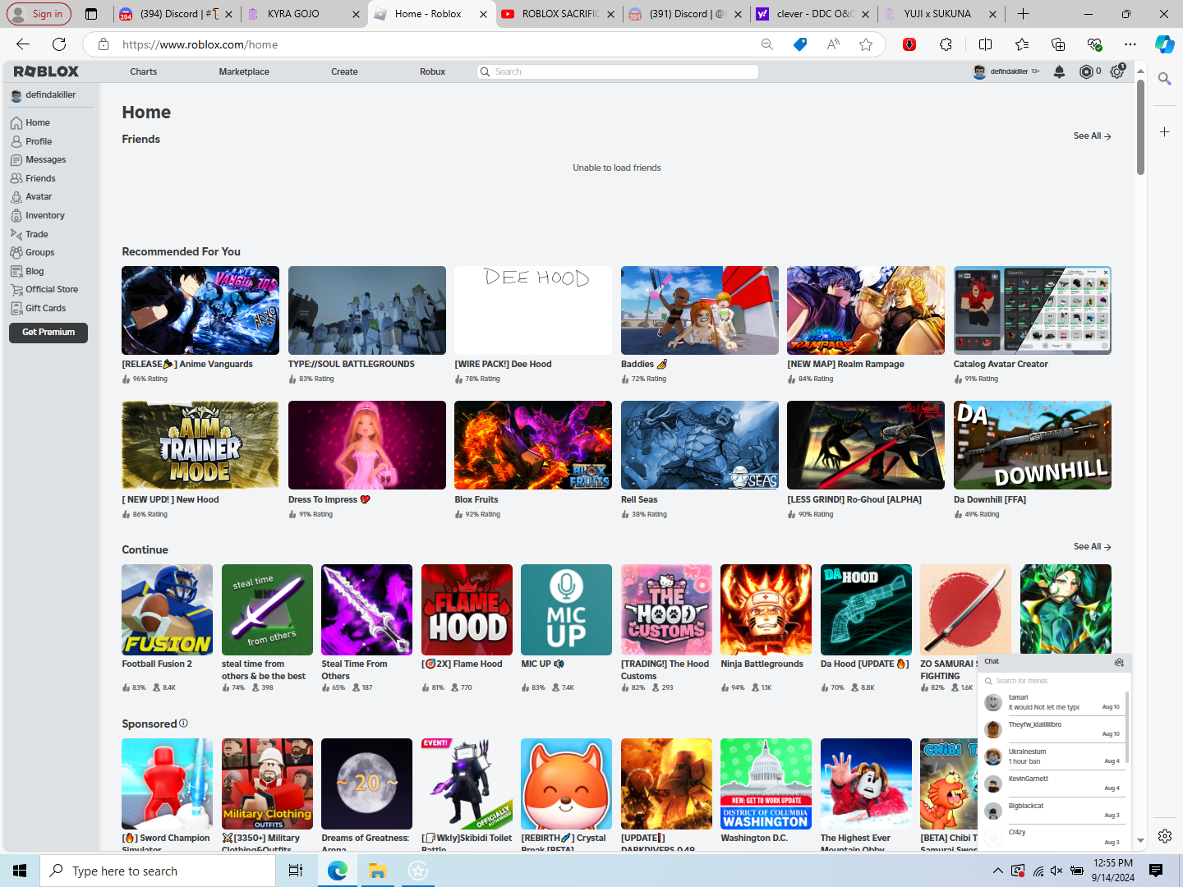Switch to the clever - DDC tab
Image resolution: width=1183 pixels, height=887 pixels.
(x=813, y=14)
